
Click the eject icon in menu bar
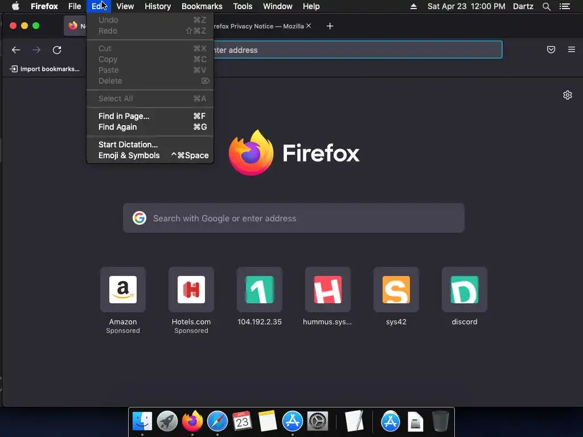413,6
